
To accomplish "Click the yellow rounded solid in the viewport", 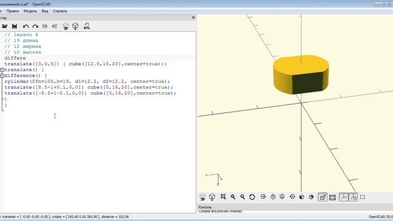I will [x=301, y=75].
